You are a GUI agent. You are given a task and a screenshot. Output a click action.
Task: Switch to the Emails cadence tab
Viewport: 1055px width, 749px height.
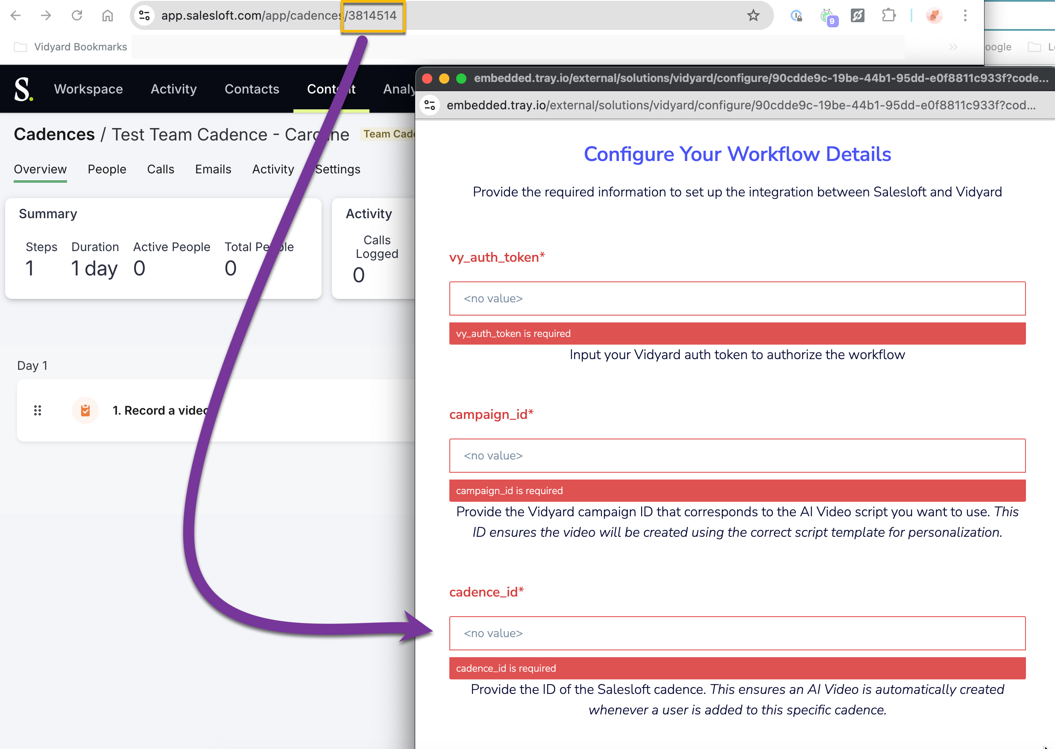point(213,169)
